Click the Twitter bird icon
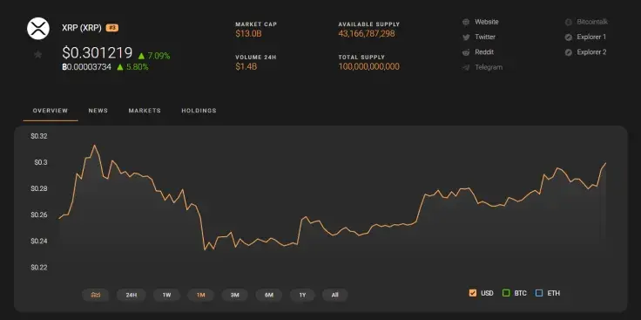Viewport: 641px width, 320px height. [466, 37]
